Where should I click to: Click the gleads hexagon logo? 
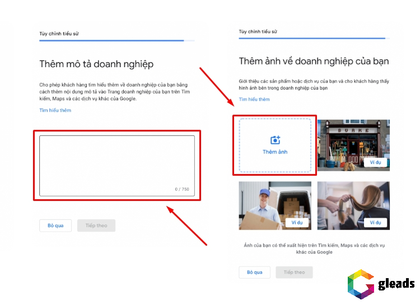tap(360, 284)
